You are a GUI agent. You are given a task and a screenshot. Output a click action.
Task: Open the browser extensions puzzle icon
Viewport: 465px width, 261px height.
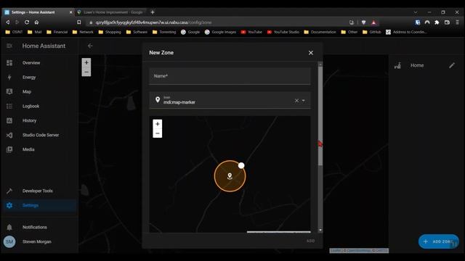(437, 22)
